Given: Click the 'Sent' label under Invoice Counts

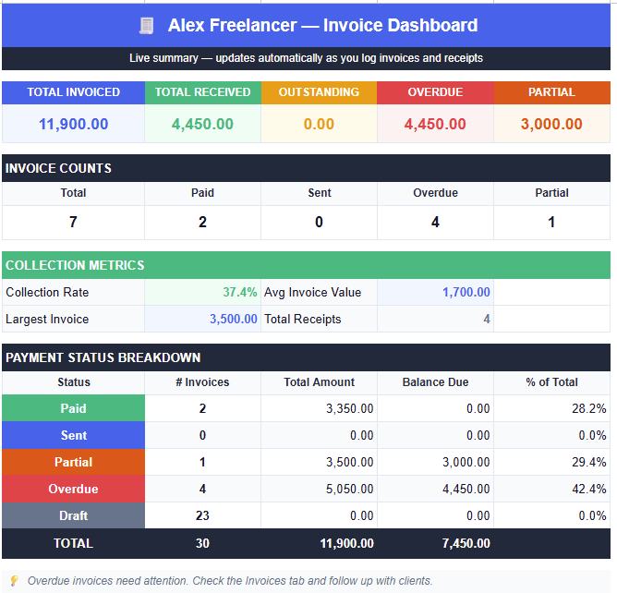Looking at the screenshot, I should point(320,193).
